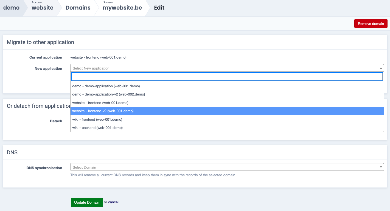Pick highlighted website - frontend-v2 option
The width and height of the screenshot is (390, 211).
(103, 111)
